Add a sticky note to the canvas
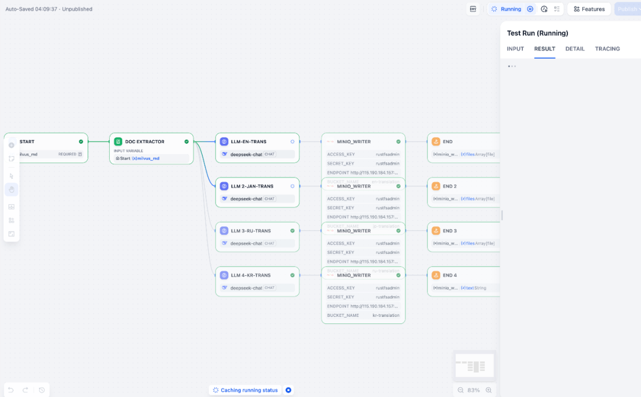The height and width of the screenshot is (397, 641). 11,159
